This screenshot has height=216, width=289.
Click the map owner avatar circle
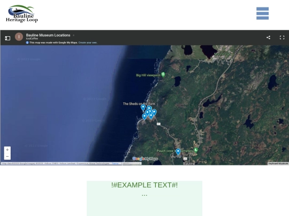(x=19, y=37)
